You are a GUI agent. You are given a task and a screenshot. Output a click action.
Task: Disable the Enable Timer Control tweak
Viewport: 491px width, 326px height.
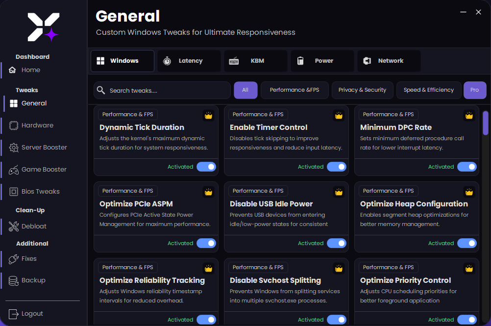tap(337, 167)
